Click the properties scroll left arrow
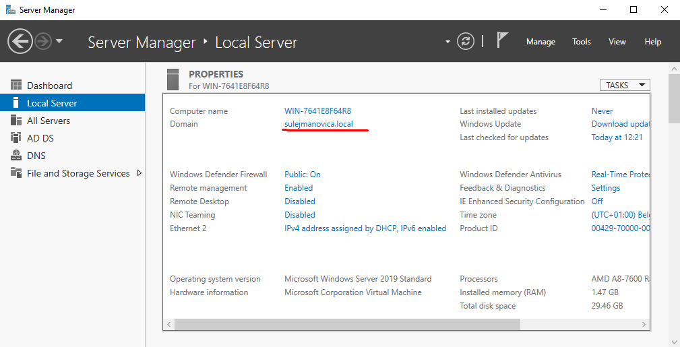Screen dimensions: 680x347 coord(168,324)
